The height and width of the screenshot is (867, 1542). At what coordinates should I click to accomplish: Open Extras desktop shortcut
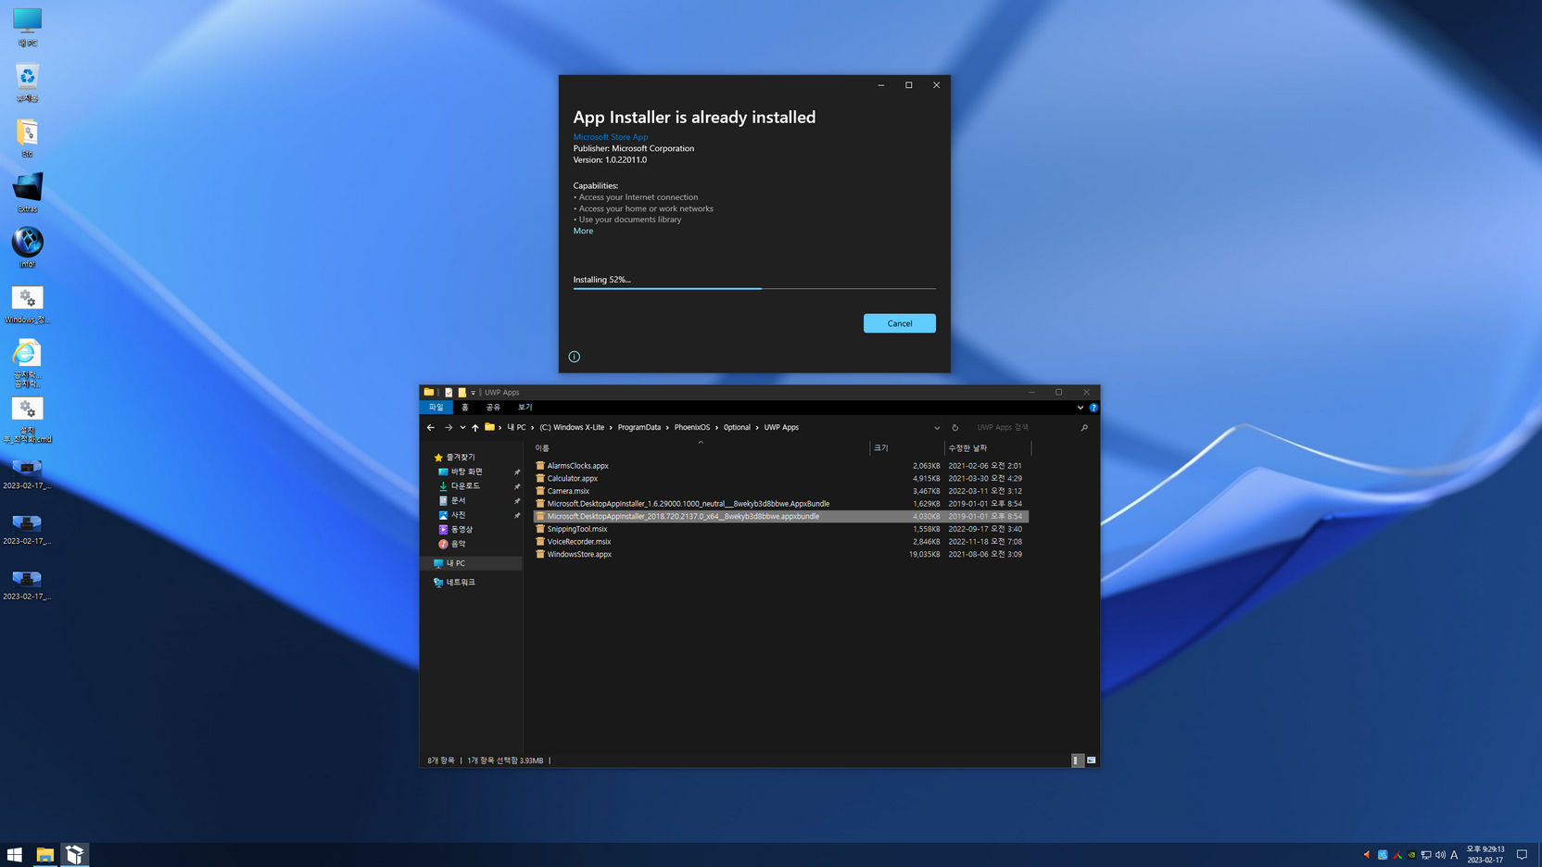click(27, 193)
